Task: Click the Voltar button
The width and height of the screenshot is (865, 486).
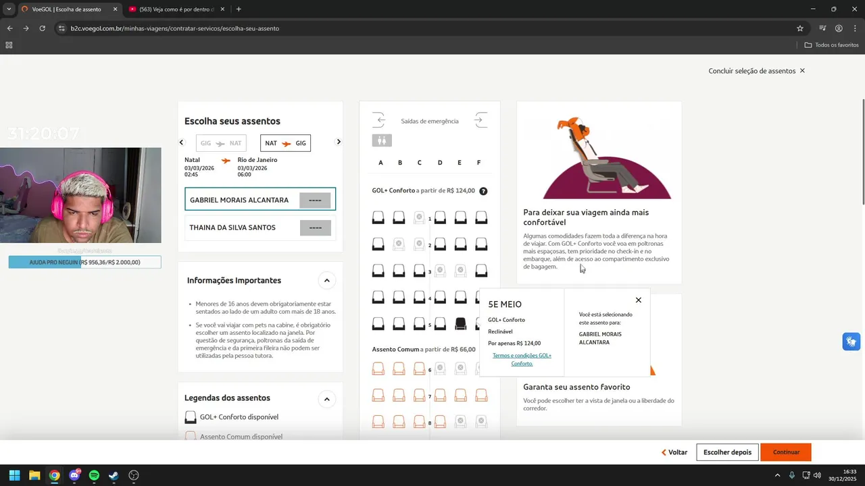Action: point(674,452)
